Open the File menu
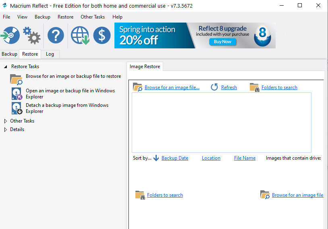328x229 pixels. pos(6,17)
